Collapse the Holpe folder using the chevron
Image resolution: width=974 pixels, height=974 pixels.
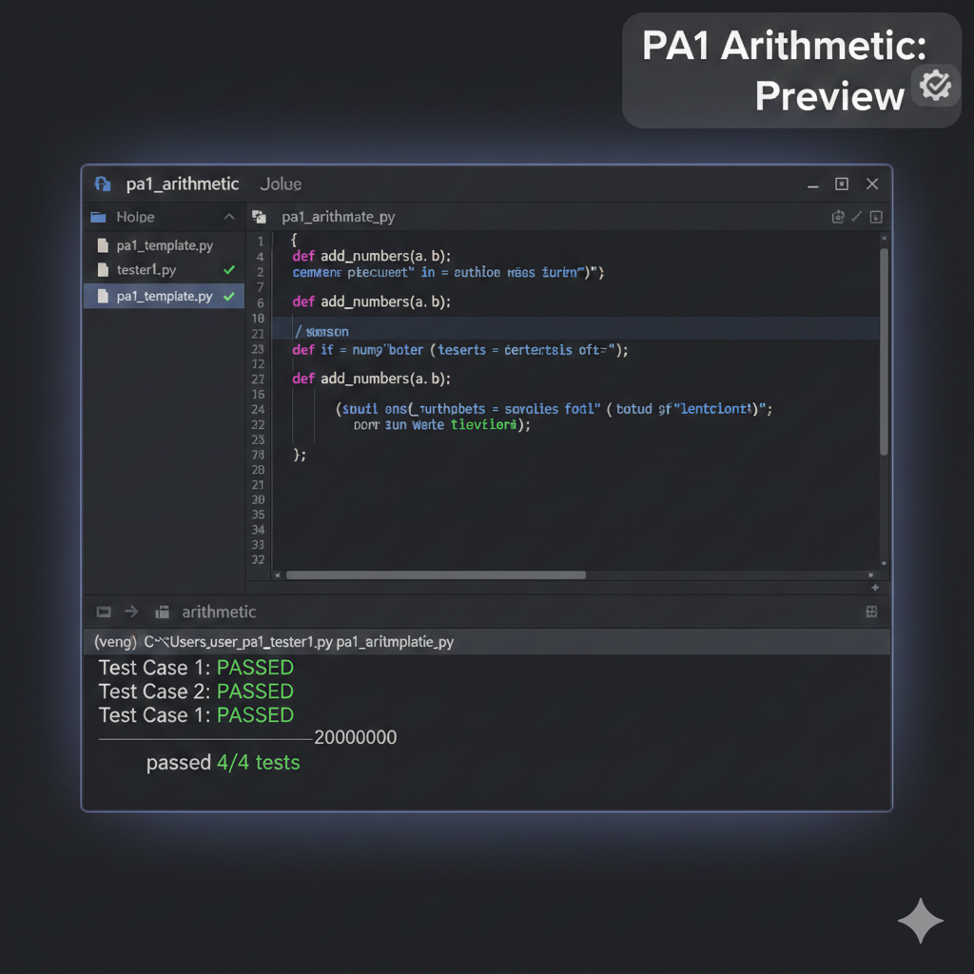(228, 217)
